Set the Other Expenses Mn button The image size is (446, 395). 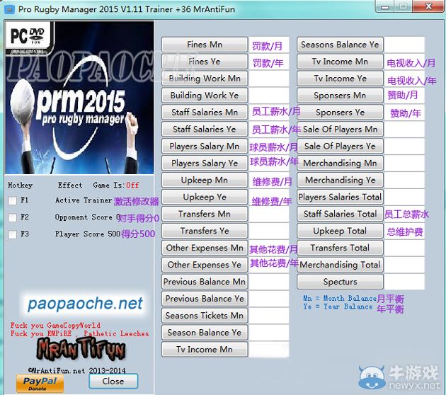coord(205,248)
